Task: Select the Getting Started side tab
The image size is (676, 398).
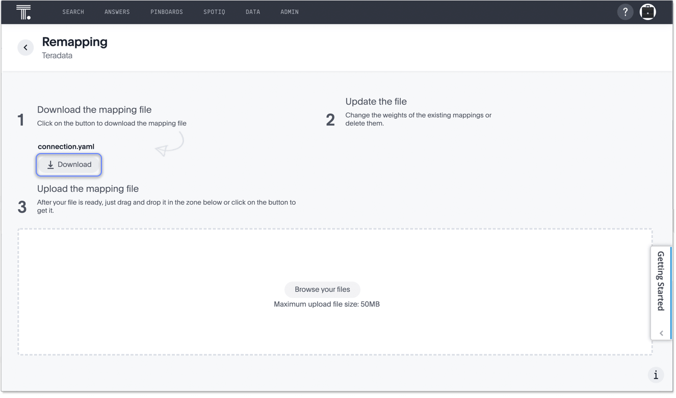Action: (x=661, y=279)
